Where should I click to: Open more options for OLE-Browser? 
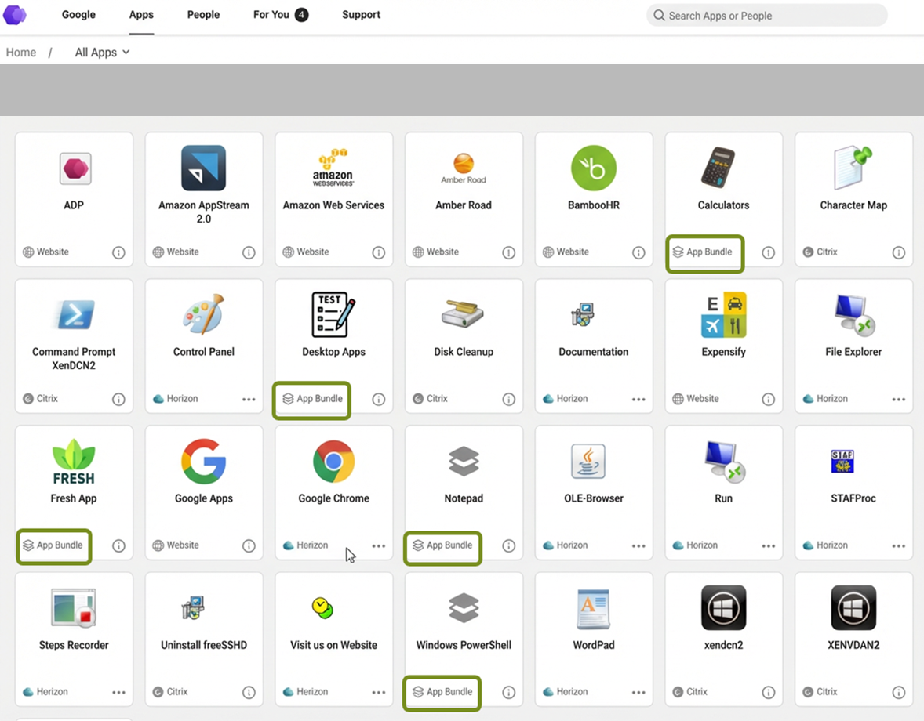(638, 545)
